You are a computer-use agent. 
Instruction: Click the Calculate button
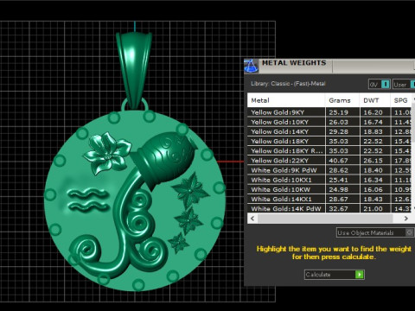(x=335, y=275)
